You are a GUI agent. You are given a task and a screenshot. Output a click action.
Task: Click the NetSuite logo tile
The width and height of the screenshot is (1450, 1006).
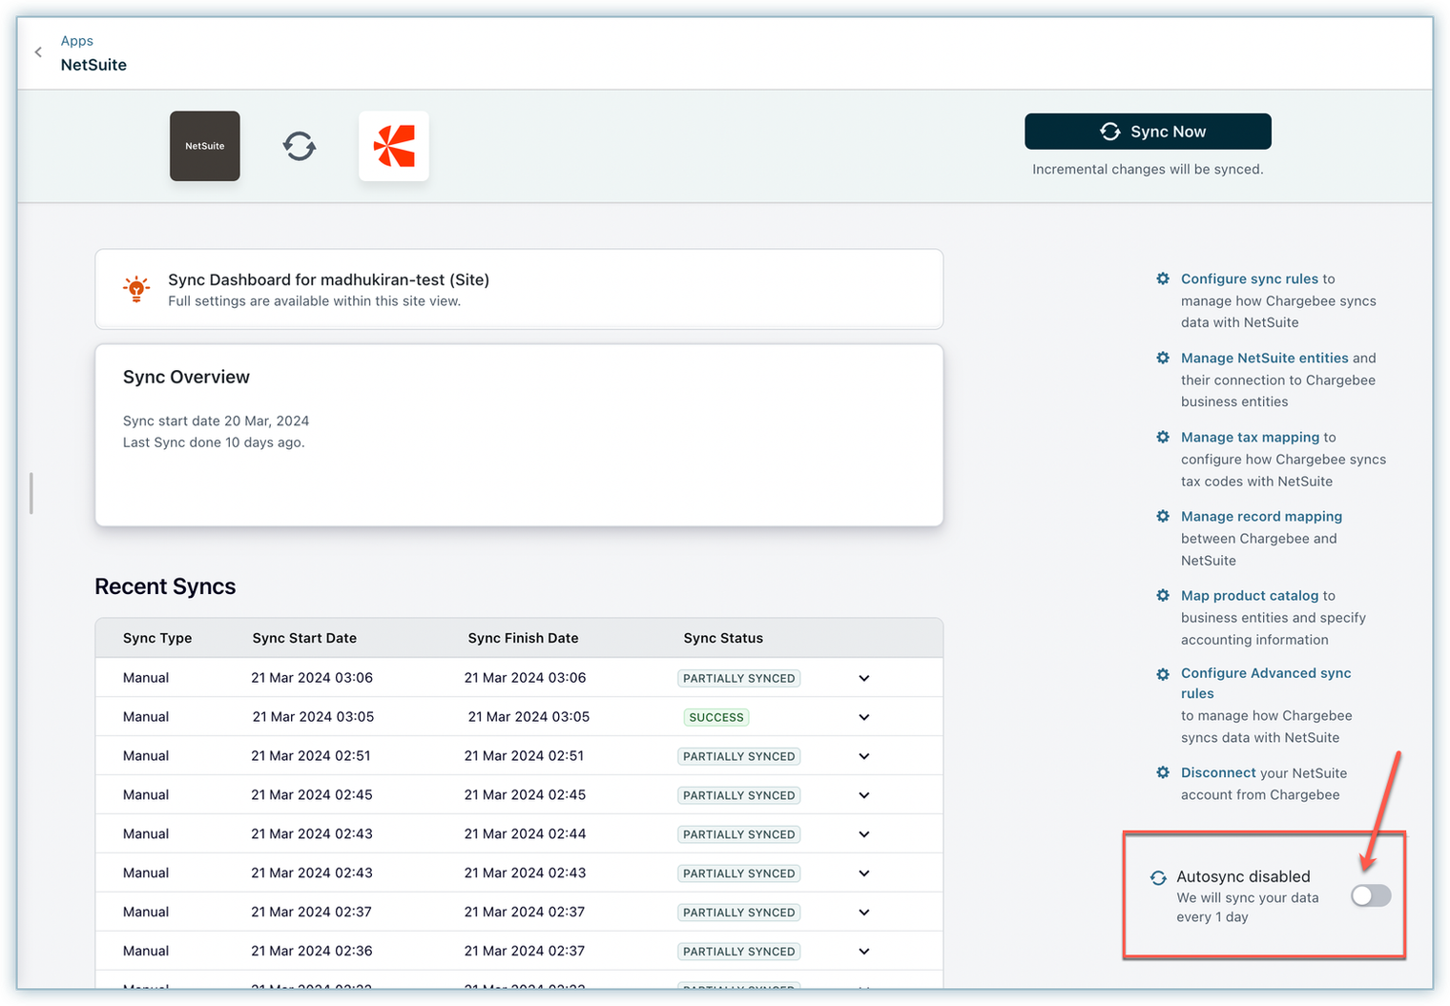tap(205, 146)
